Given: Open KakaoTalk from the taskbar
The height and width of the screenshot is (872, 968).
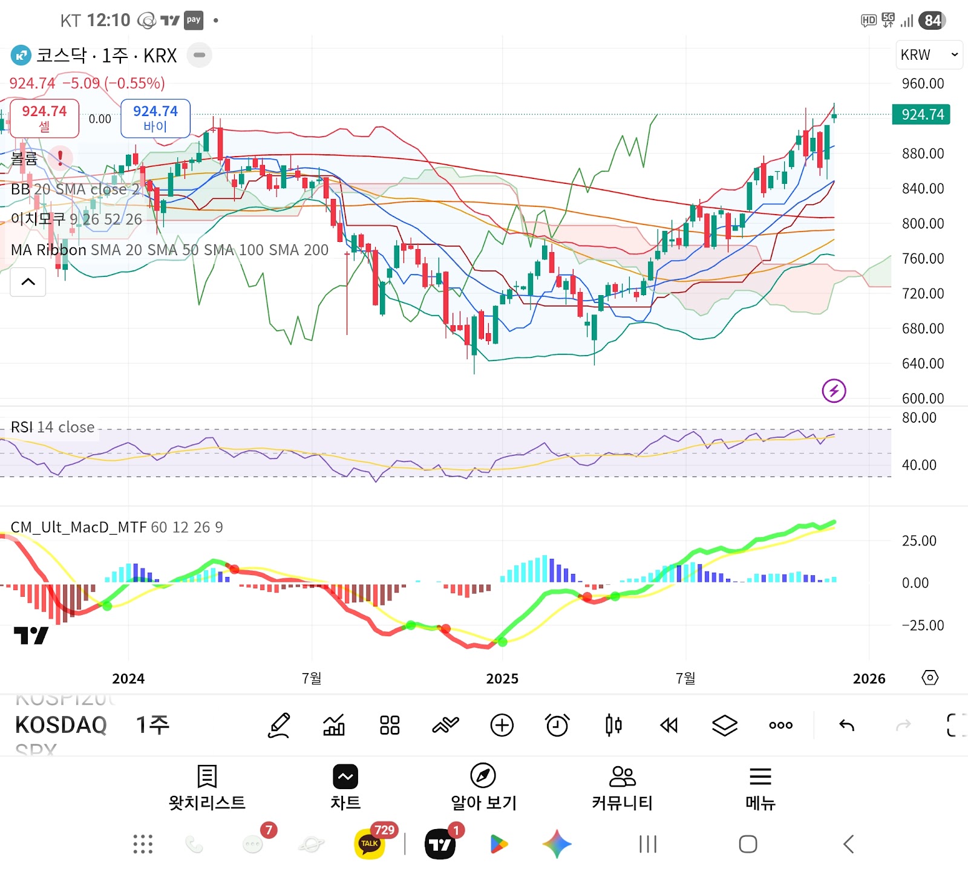Looking at the screenshot, I should (x=369, y=844).
